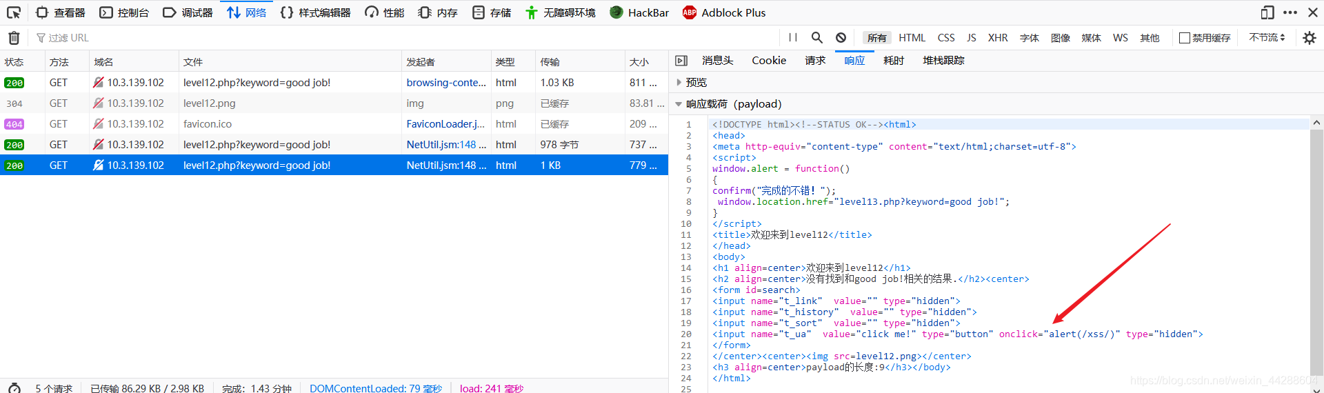Click the payload scrollbar up arrow

coord(1316,122)
